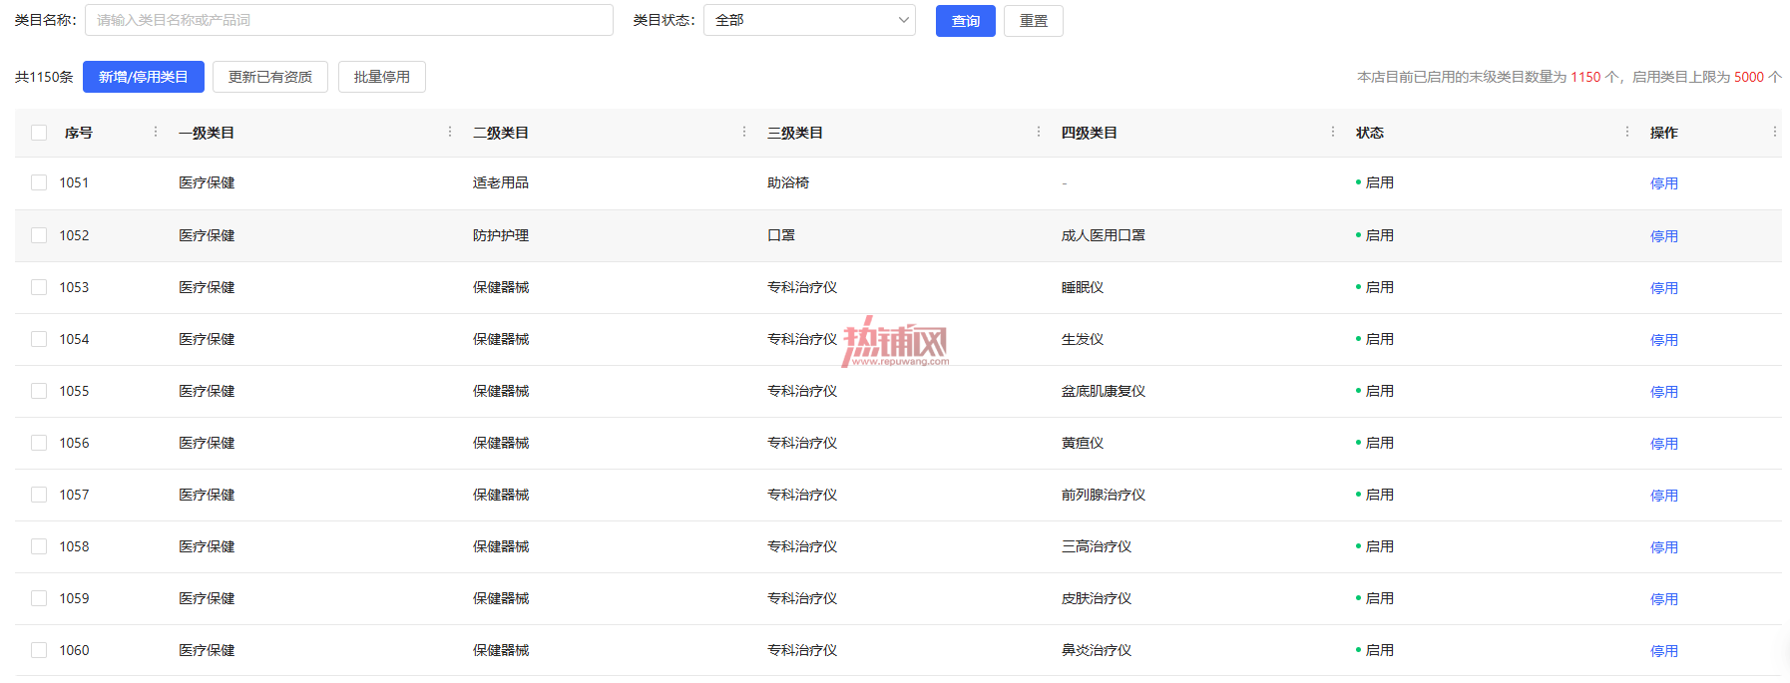Open column menu for 序号 header
This screenshot has height=683, width=1790.
coord(156,132)
